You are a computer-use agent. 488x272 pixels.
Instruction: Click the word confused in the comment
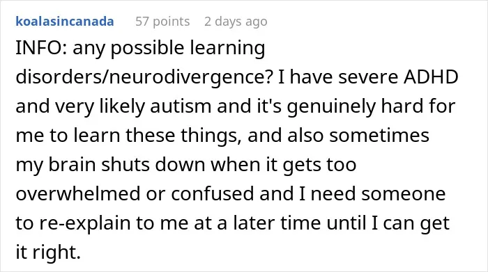(x=212, y=194)
